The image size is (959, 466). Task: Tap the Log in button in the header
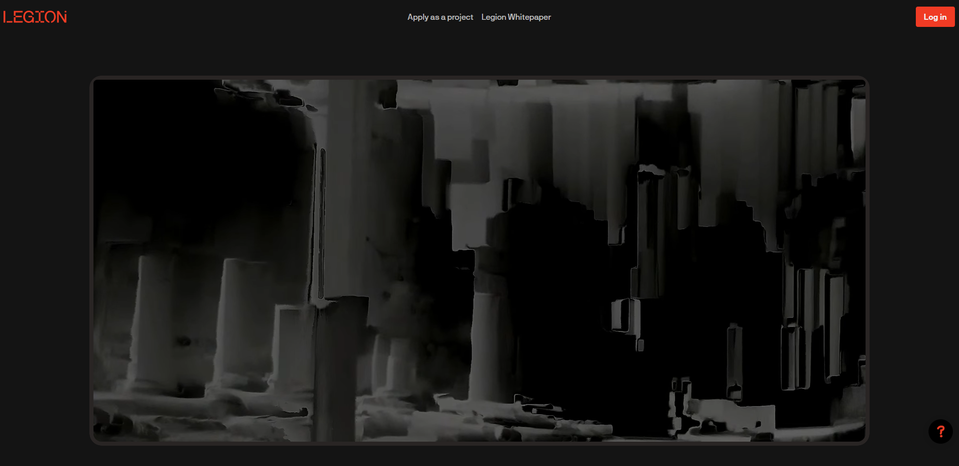[x=935, y=17]
